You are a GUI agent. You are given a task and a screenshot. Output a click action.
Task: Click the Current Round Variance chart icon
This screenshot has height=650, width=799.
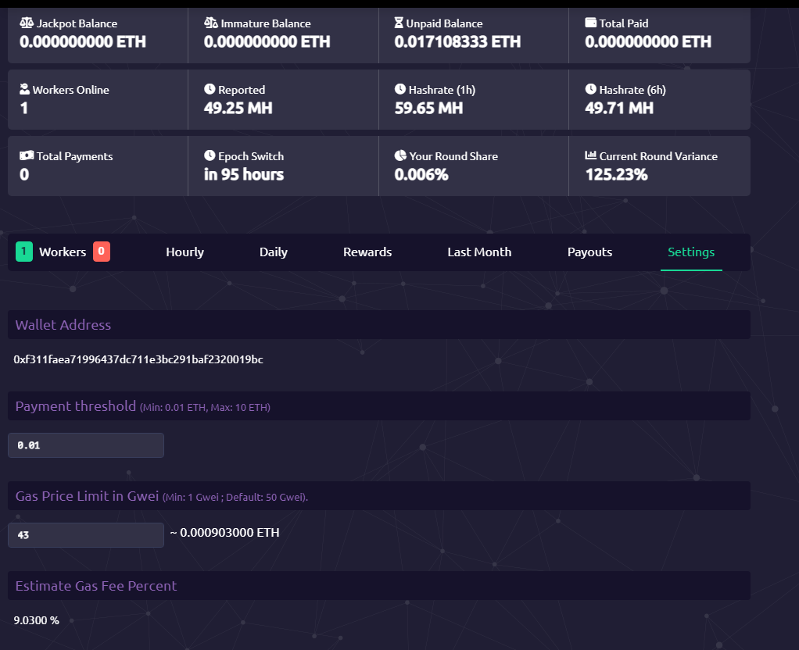pos(591,156)
